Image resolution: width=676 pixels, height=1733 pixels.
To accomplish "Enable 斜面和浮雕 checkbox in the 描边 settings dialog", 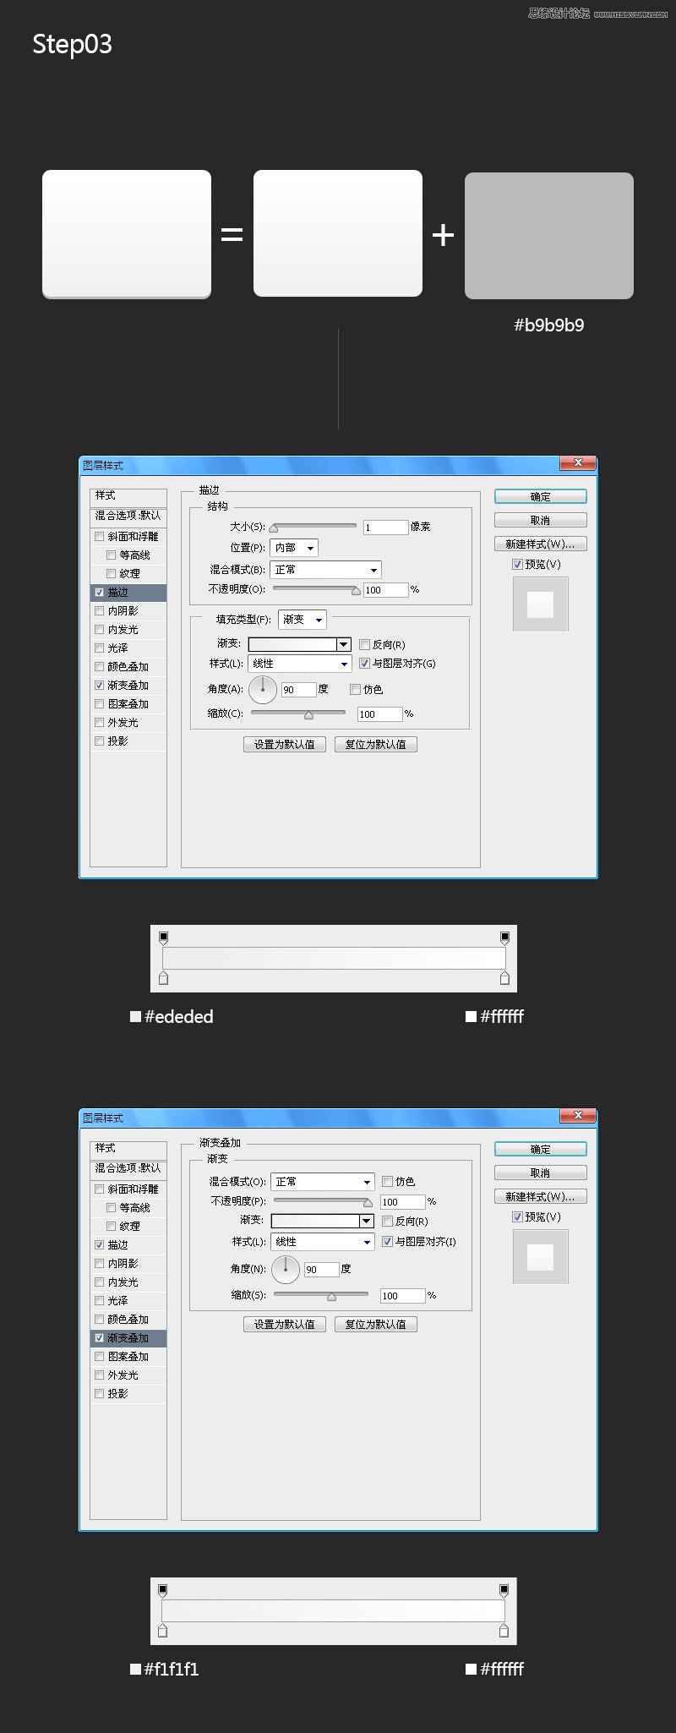I will pos(100,536).
